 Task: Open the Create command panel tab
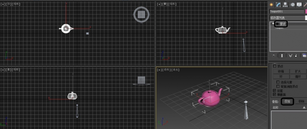coord(272,5)
